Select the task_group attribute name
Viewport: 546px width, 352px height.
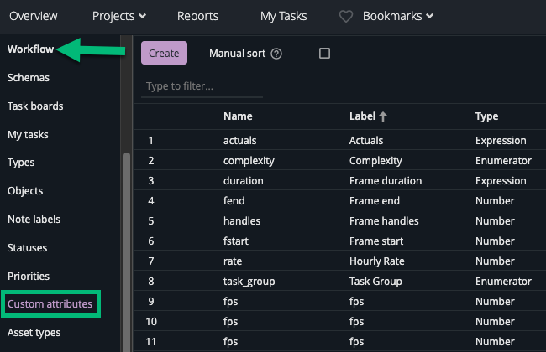click(249, 282)
